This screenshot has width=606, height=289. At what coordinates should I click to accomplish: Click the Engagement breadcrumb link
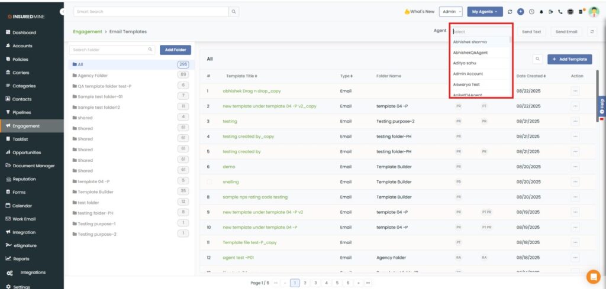[x=88, y=32]
